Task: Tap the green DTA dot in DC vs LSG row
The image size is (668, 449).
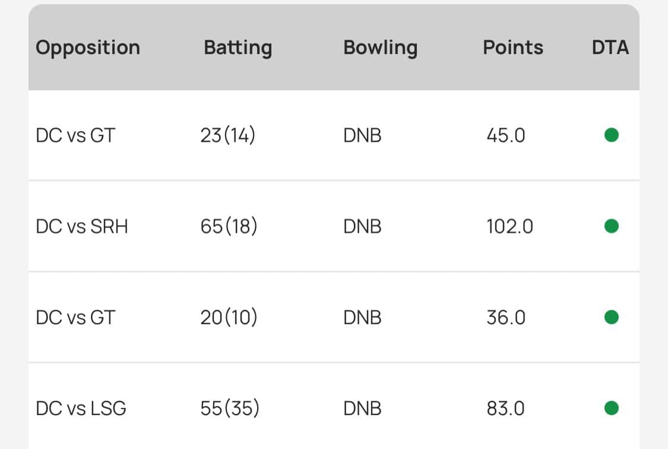Action: 611,408
